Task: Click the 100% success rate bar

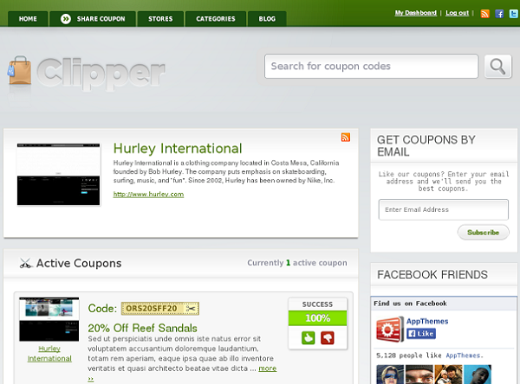Action: coord(318,318)
